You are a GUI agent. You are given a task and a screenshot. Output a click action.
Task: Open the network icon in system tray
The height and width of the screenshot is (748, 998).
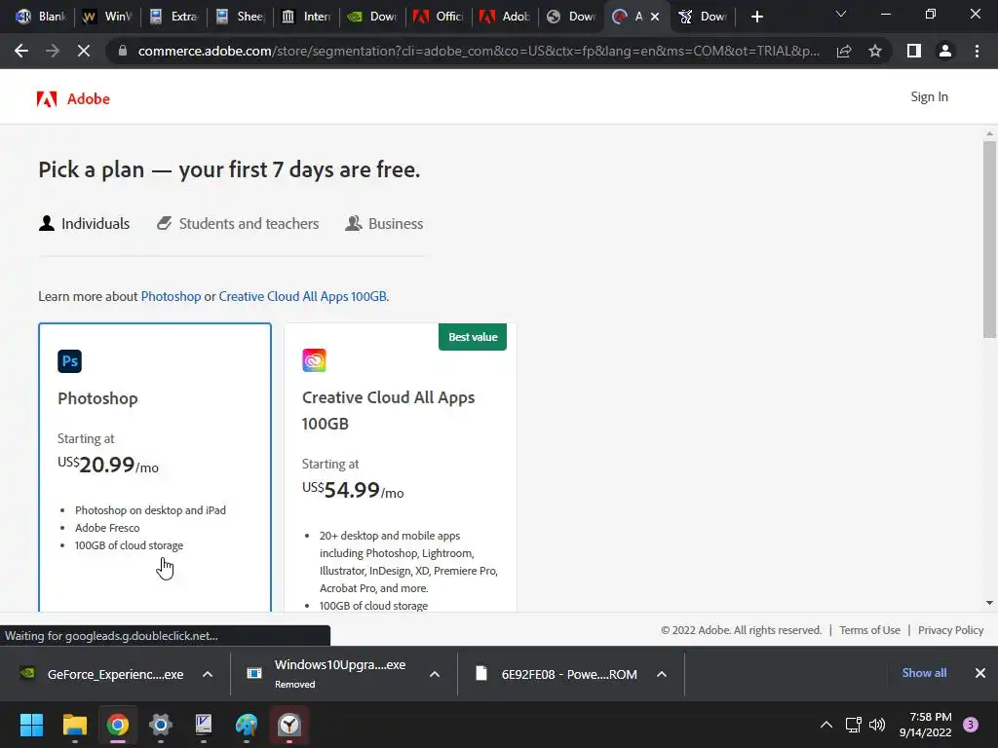coord(853,725)
